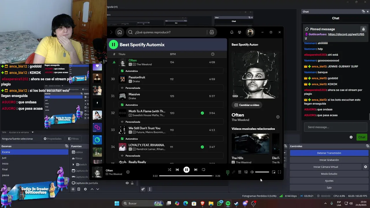
Task: Toggle saved checkmark on Moth To A Flame
Action: coord(202,113)
